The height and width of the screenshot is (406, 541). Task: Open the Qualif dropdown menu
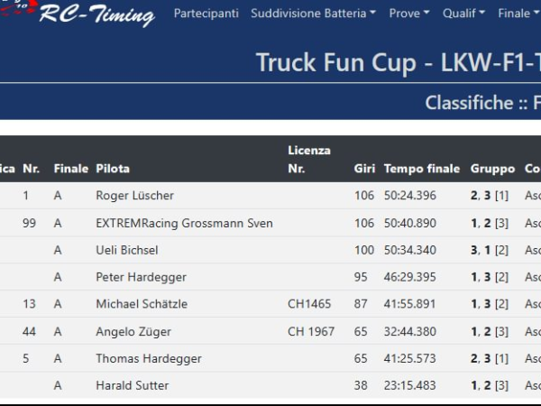point(464,14)
